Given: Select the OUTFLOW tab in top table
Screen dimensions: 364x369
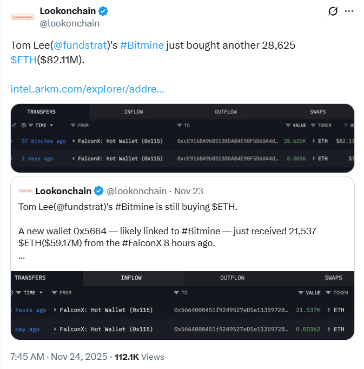Looking at the screenshot, I should point(226,111).
